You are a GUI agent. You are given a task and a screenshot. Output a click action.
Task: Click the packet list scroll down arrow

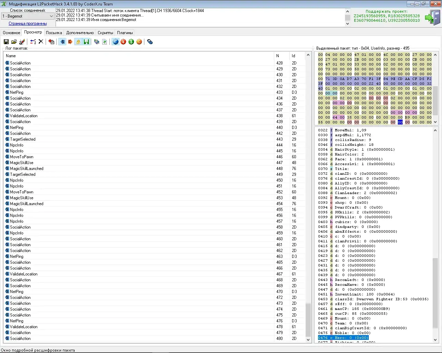(x=308, y=340)
